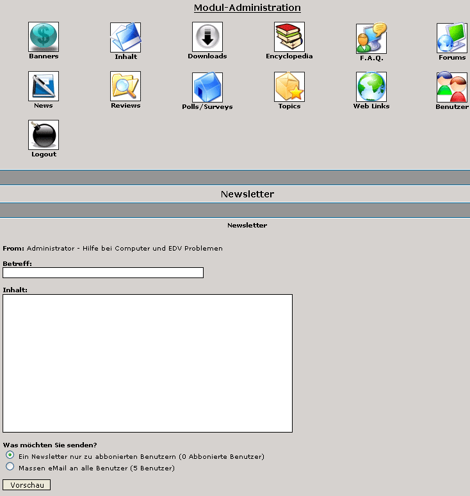The height and width of the screenshot is (496, 470).
Task: Open the Encyclopedia books icon
Action: [x=289, y=37]
